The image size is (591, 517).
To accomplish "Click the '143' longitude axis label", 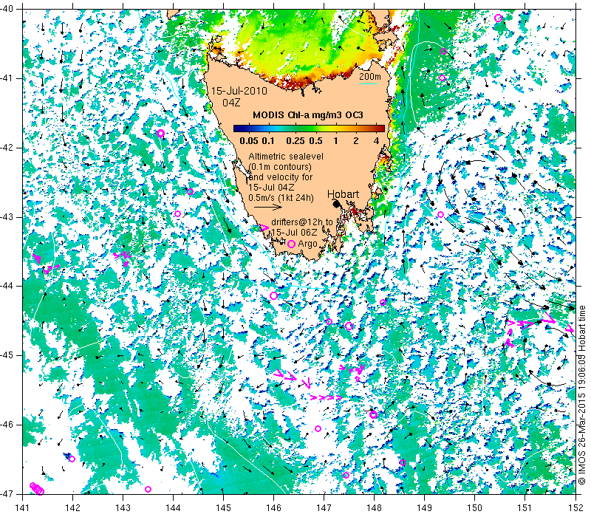I will pyautogui.click(x=123, y=508).
